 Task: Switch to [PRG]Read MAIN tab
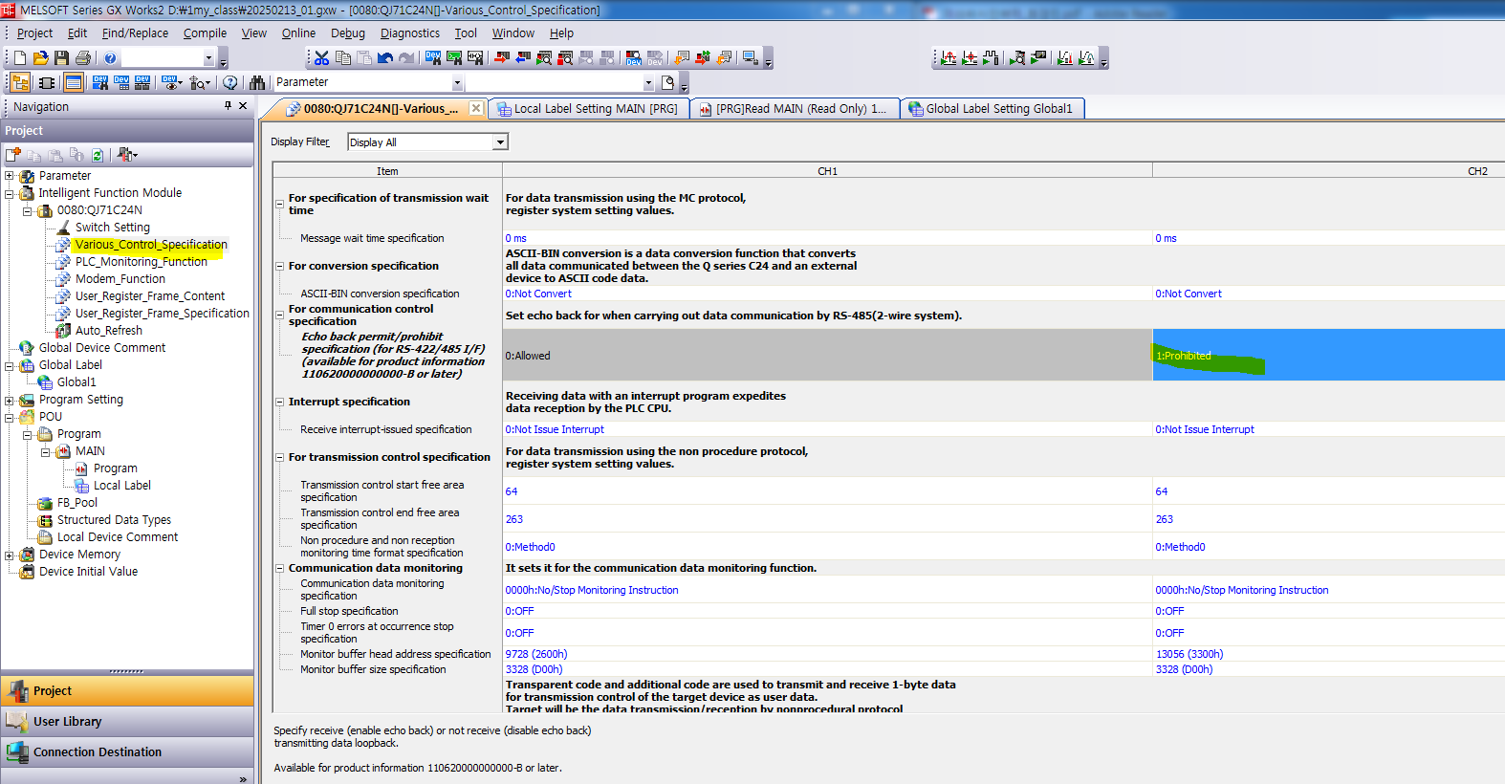pos(795,109)
